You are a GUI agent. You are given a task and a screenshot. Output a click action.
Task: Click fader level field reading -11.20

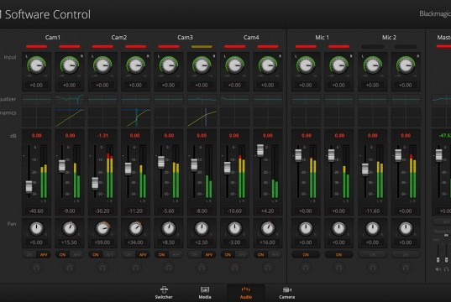(x=136, y=211)
